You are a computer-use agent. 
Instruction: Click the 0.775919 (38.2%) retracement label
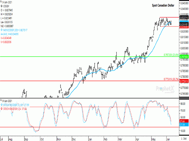(x=171, y=79)
